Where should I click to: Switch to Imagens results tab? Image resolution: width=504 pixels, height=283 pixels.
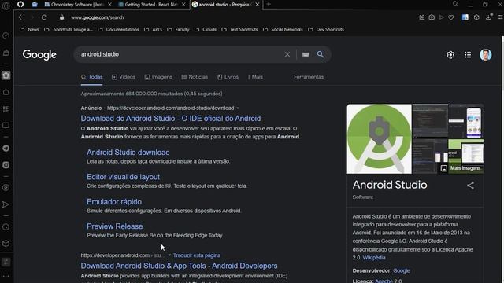[158, 77]
